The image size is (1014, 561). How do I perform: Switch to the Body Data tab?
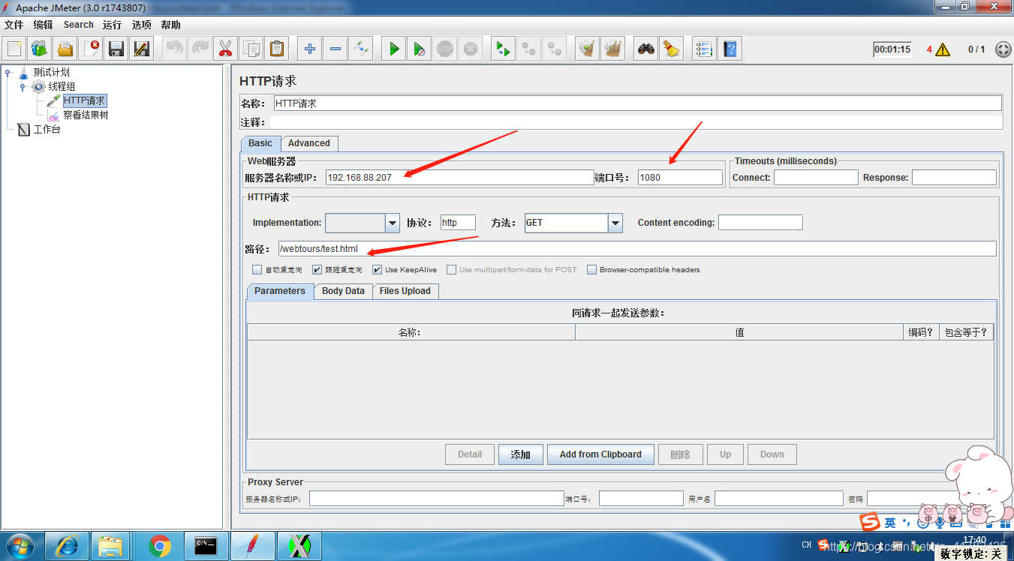click(x=343, y=291)
